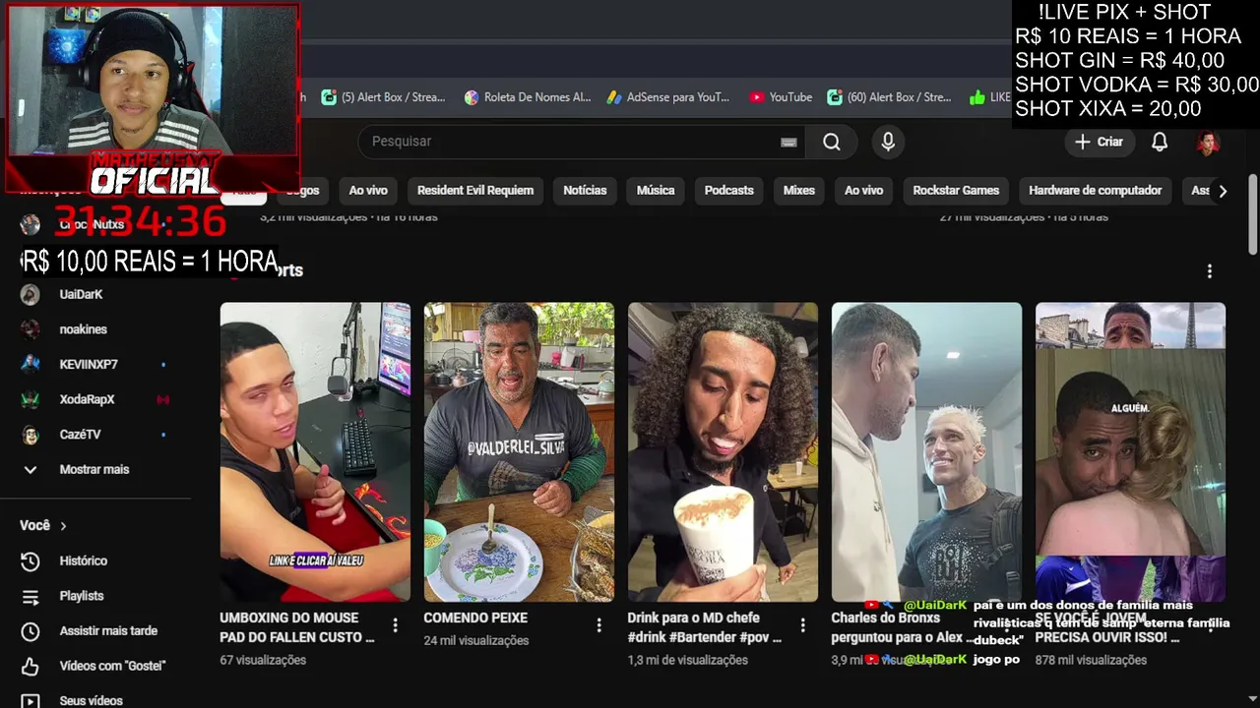This screenshot has height=708, width=1260.
Task: Click the Histórico clock icon
Action: [x=31, y=560]
